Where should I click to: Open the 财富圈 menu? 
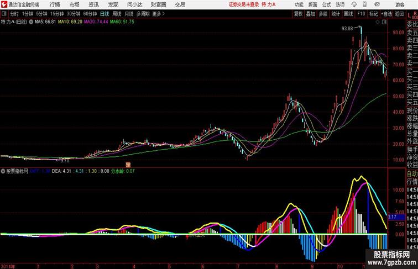click(x=159, y=4)
